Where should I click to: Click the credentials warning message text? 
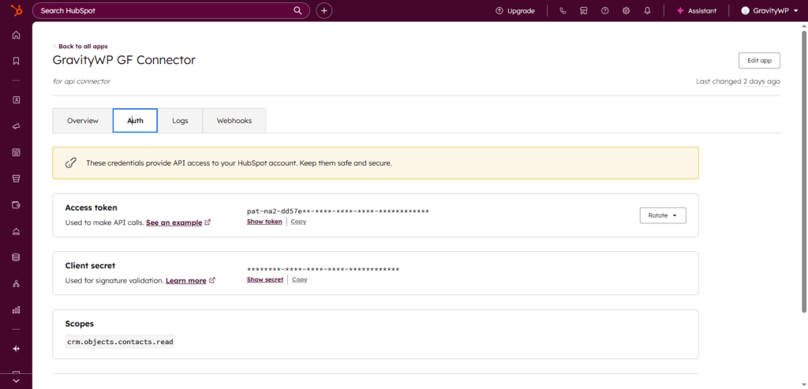pyautogui.click(x=239, y=163)
